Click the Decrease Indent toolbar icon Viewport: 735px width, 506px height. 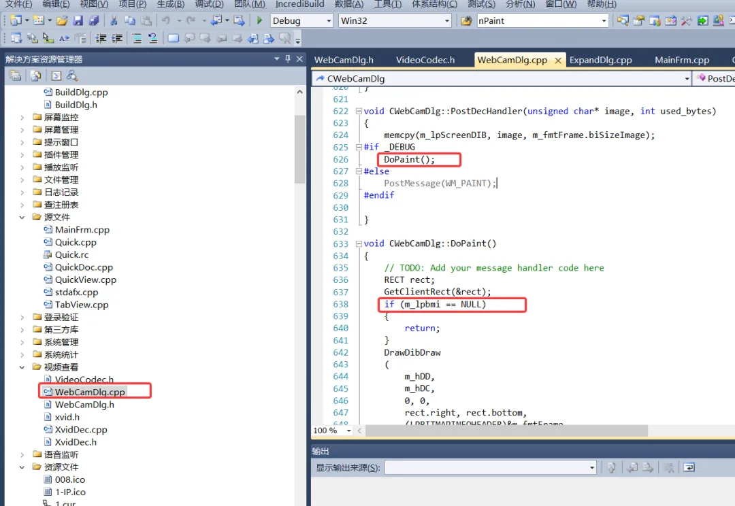coord(101,38)
